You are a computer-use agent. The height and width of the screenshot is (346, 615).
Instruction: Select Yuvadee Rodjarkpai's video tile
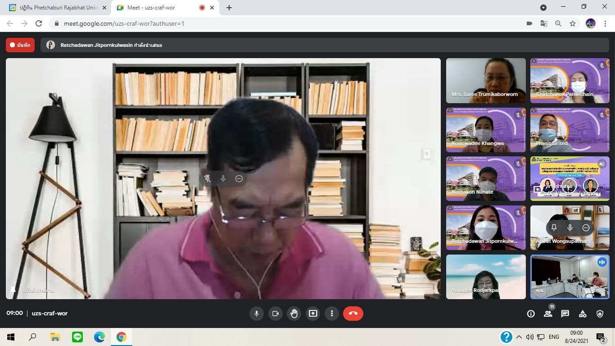tap(486, 277)
